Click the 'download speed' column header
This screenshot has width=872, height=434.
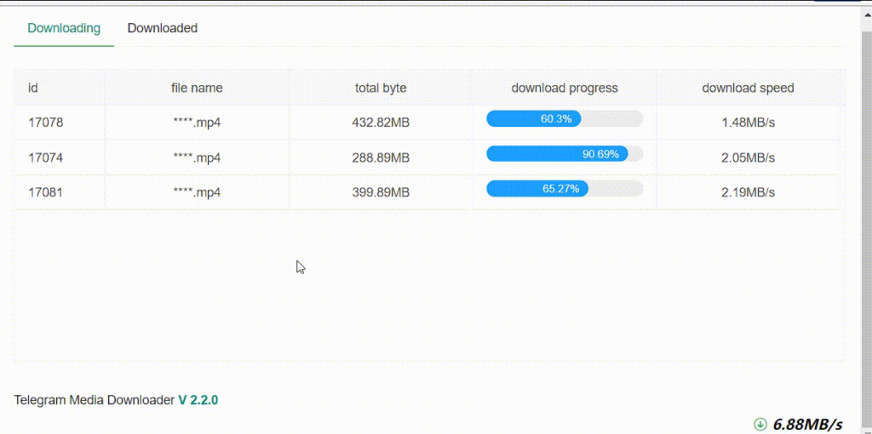(x=748, y=88)
